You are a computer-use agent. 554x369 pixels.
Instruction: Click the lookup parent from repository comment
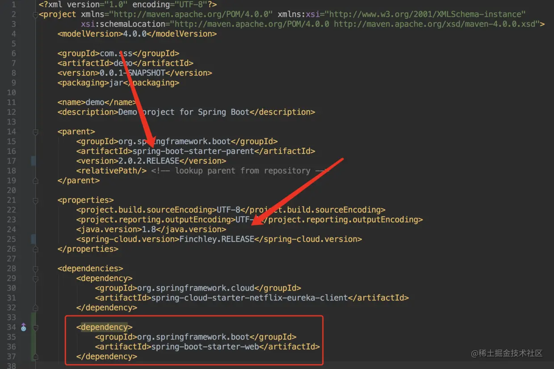coord(240,171)
